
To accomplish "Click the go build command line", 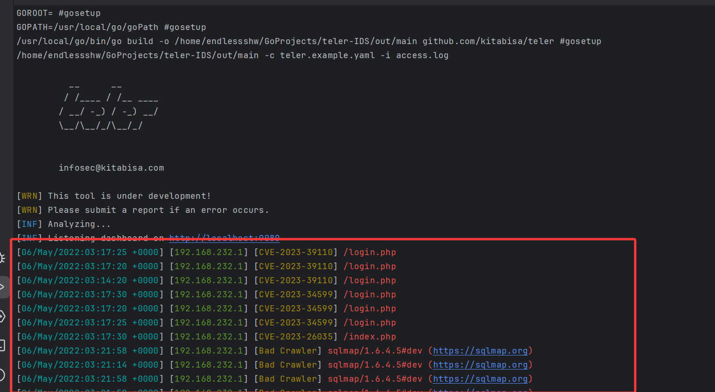I will pyautogui.click(x=309, y=41).
